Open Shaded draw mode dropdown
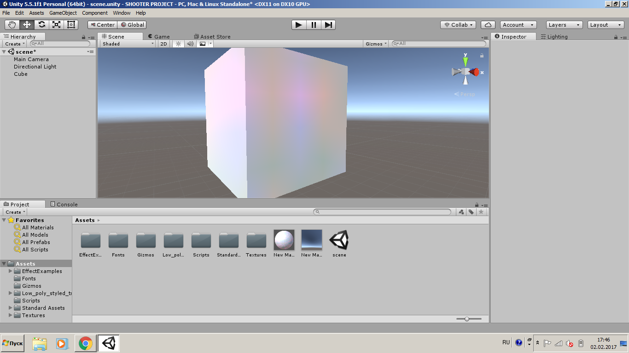 tap(128, 44)
